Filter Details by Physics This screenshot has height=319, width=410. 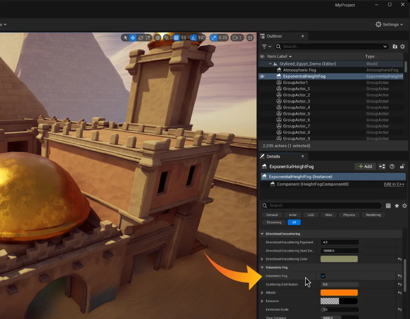[x=349, y=215]
